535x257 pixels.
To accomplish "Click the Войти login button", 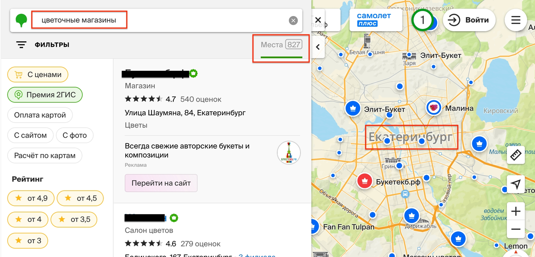I will [470, 20].
